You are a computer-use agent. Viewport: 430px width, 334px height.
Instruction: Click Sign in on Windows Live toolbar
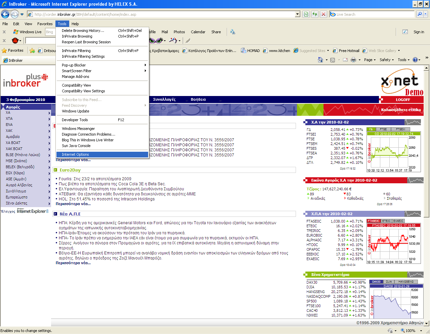click(419, 32)
